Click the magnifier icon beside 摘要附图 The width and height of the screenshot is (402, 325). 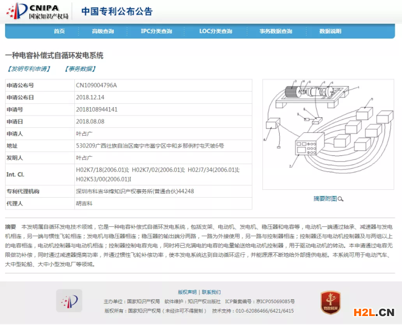pyautogui.click(x=341, y=199)
